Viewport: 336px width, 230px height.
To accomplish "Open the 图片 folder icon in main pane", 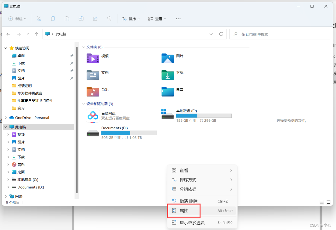I will (x=168, y=58).
